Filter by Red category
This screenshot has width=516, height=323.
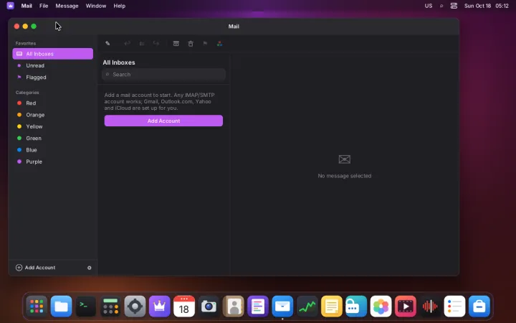click(52, 103)
